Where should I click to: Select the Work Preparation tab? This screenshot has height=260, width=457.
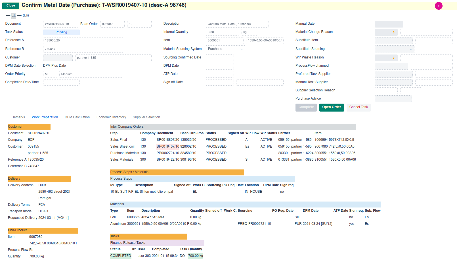pyautogui.click(x=45, y=117)
